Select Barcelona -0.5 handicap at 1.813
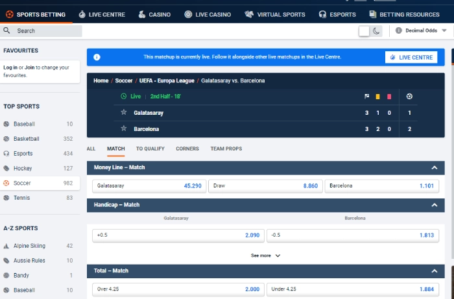This screenshot has height=299, width=454. [x=352, y=235]
